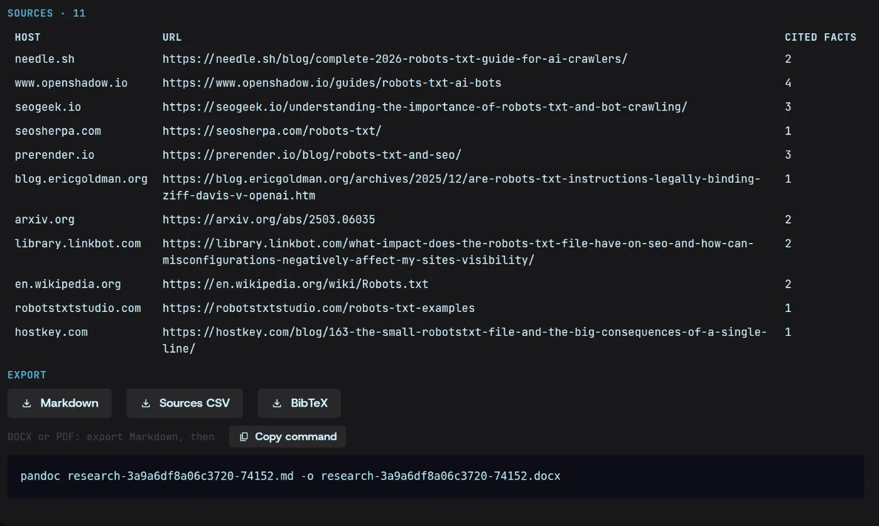Click the URL column header
This screenshot has height=526, width=879.
[x=172, y=37]
